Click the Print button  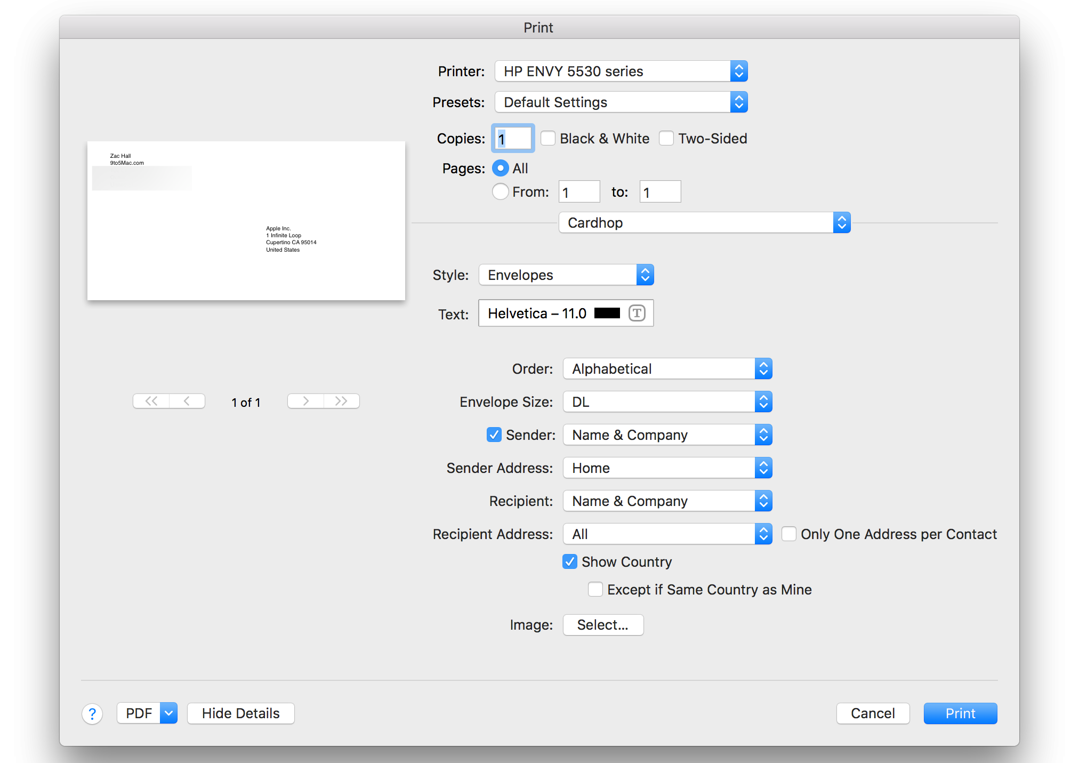pos(960,713)
